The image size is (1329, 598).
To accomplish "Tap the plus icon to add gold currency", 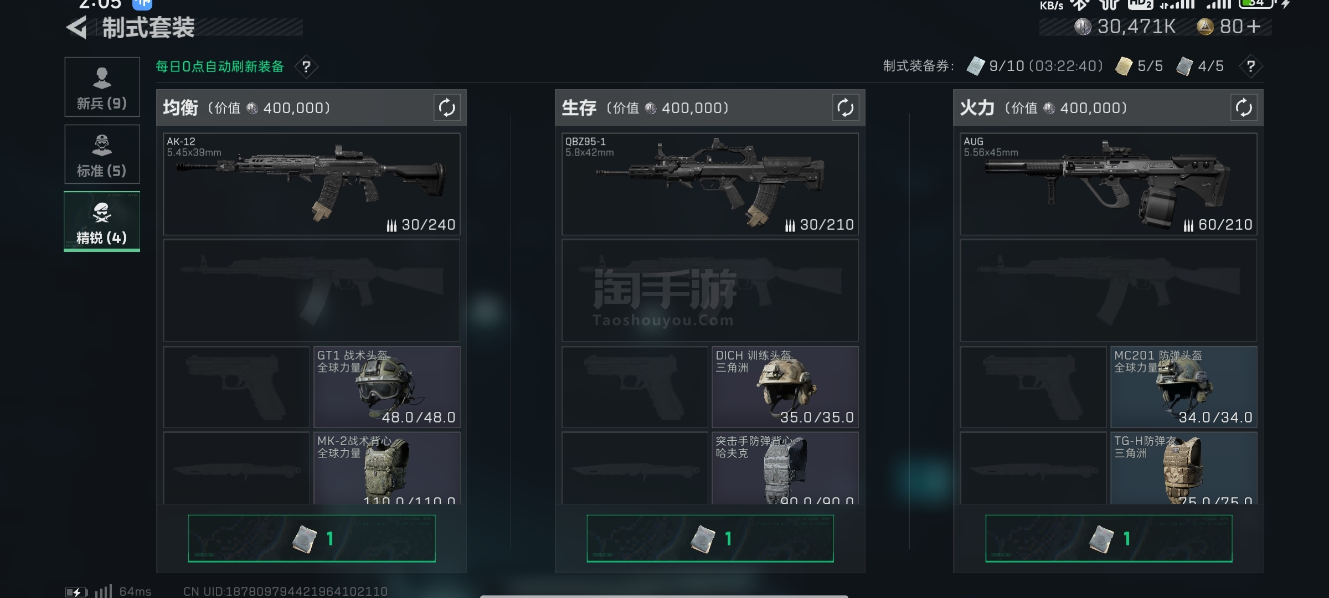I will [x=1254, y=27].
